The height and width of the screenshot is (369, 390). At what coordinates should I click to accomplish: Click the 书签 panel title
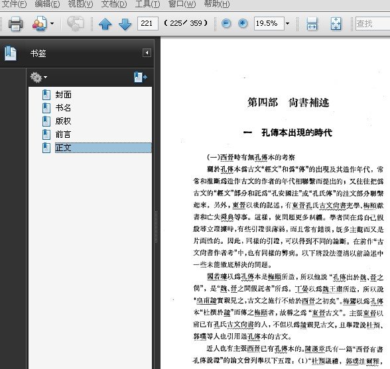click(x=38, y=53)
